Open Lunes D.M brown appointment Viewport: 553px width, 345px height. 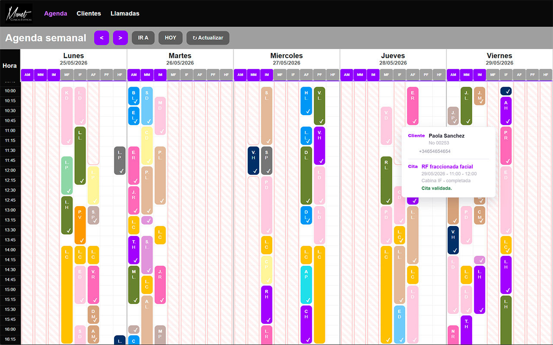click(x=93, y=315)
